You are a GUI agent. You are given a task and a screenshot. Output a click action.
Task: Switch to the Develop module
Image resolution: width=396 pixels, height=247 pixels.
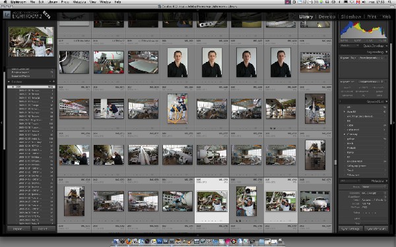click(x=327, y=16)
